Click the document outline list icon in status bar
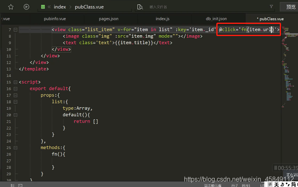This screenshot has width=298, height=187. pyautogui.click(x=13, y=185)
